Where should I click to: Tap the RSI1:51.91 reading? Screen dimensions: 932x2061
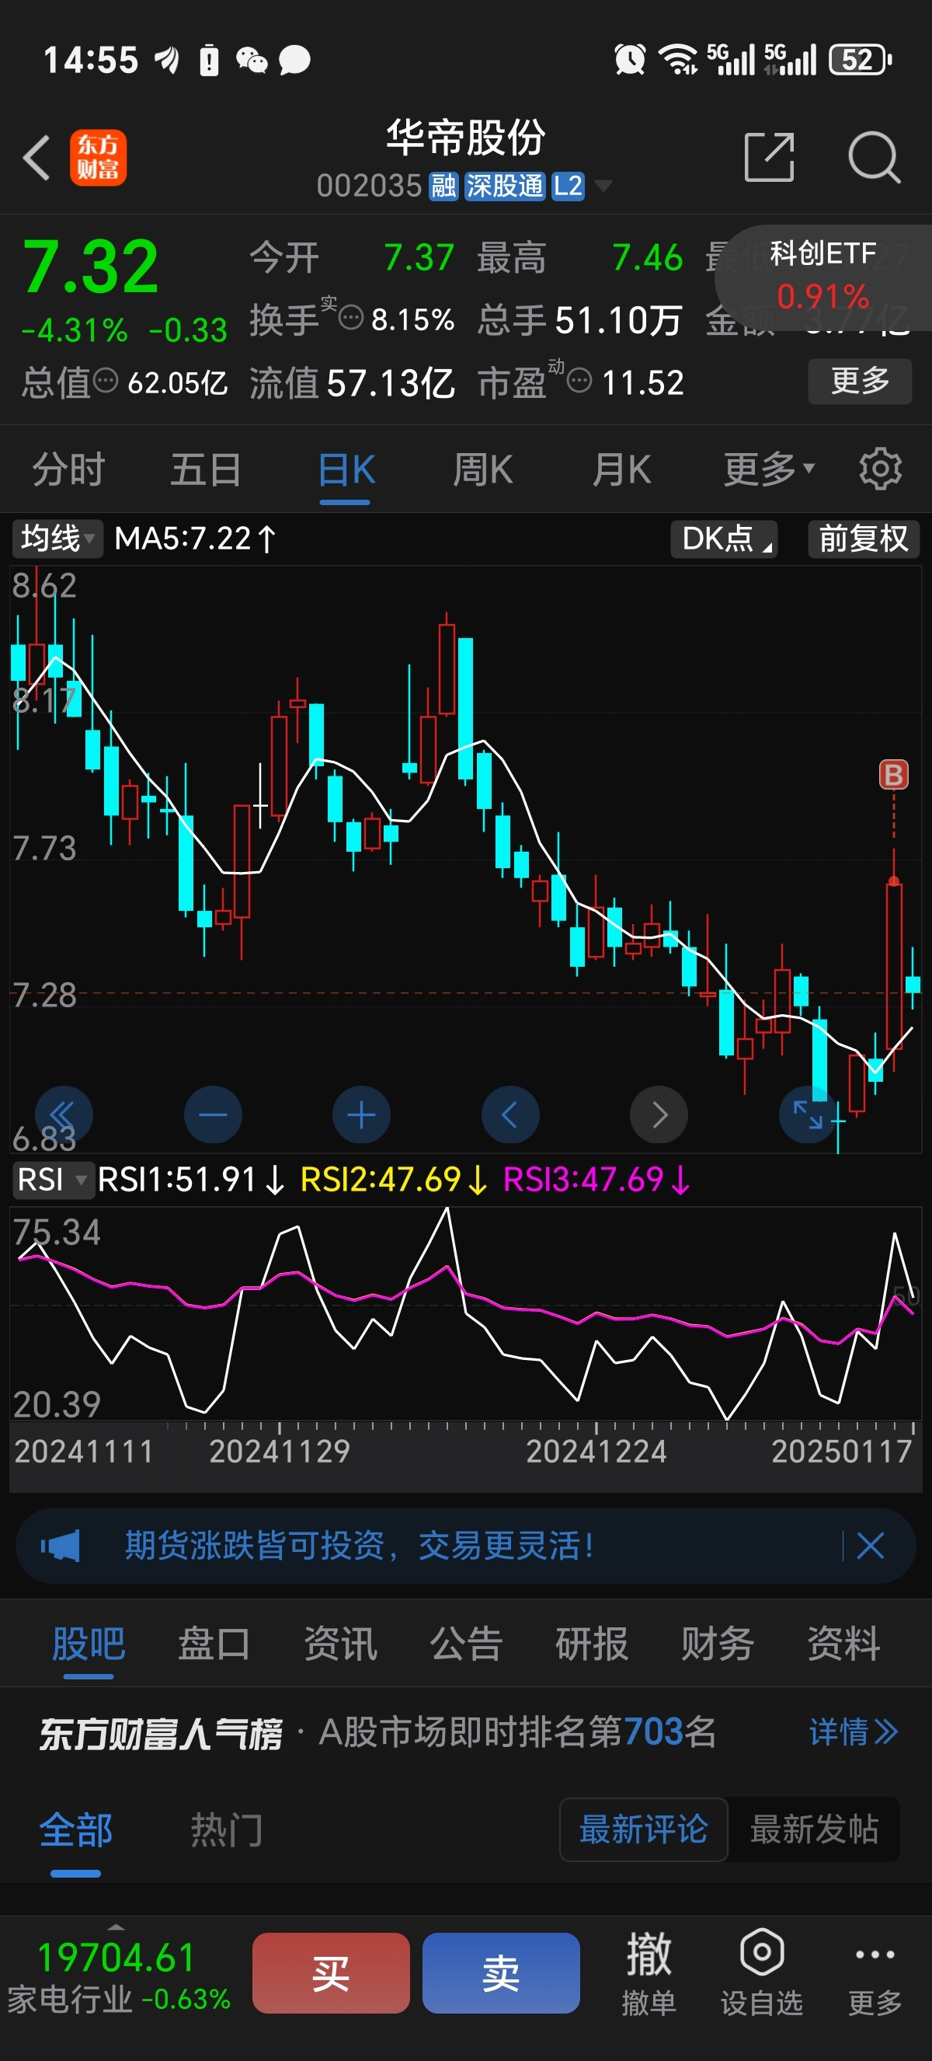(x=190, y=1180)
